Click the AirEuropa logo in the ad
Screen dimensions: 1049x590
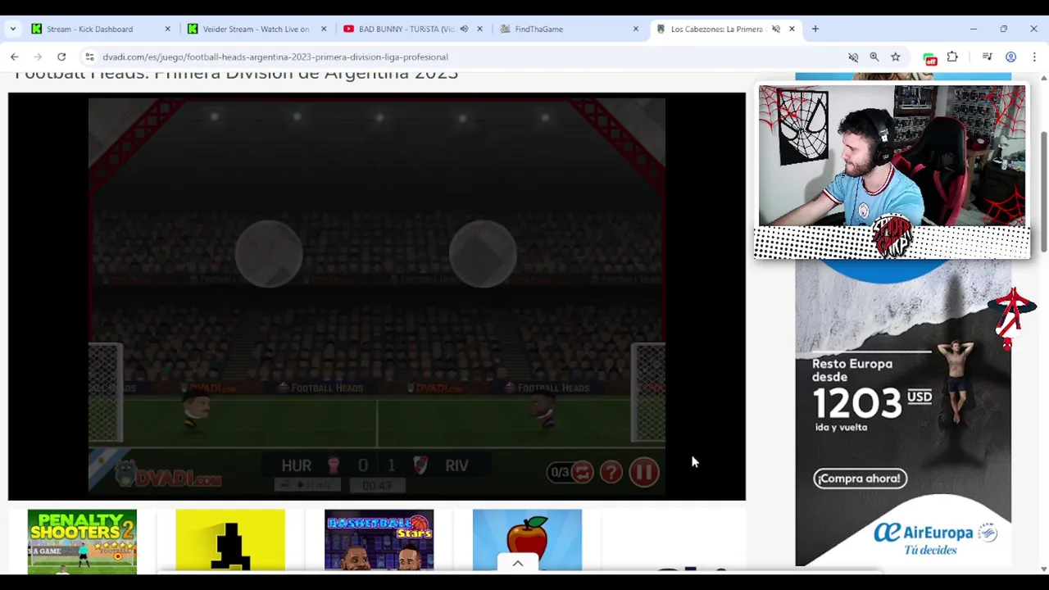coord(933,533)
